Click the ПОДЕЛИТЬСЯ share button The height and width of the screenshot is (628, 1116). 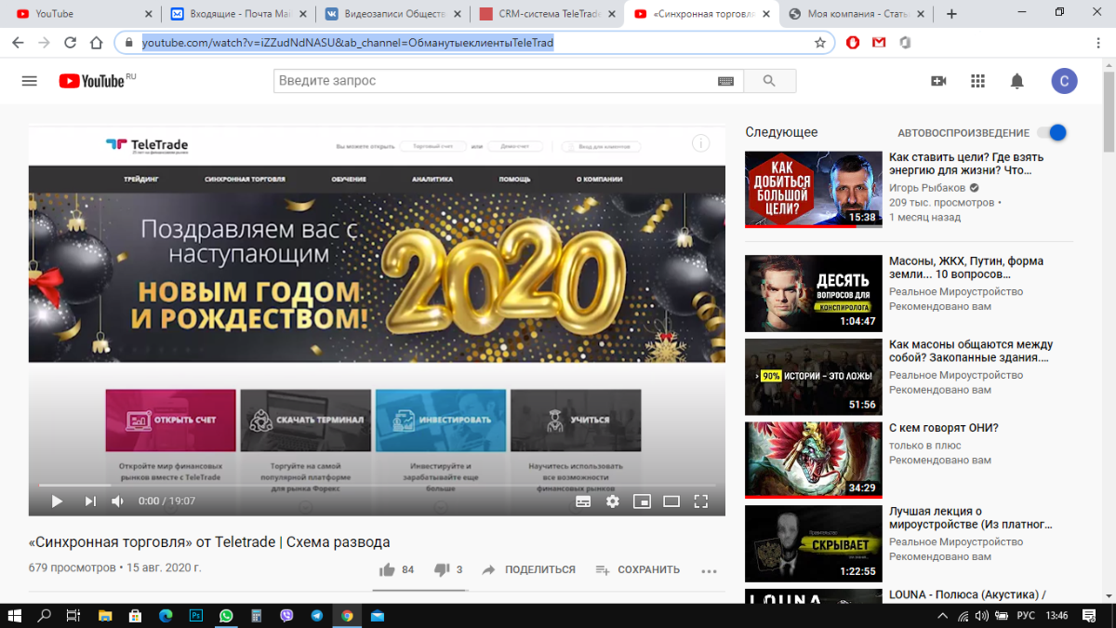(528, 569)
